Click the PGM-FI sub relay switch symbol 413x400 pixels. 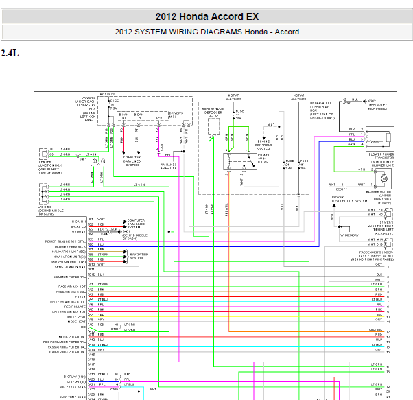(x=240, y=161)
